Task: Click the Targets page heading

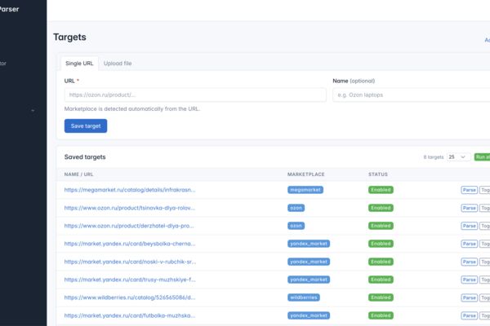Action: (69, 37)
